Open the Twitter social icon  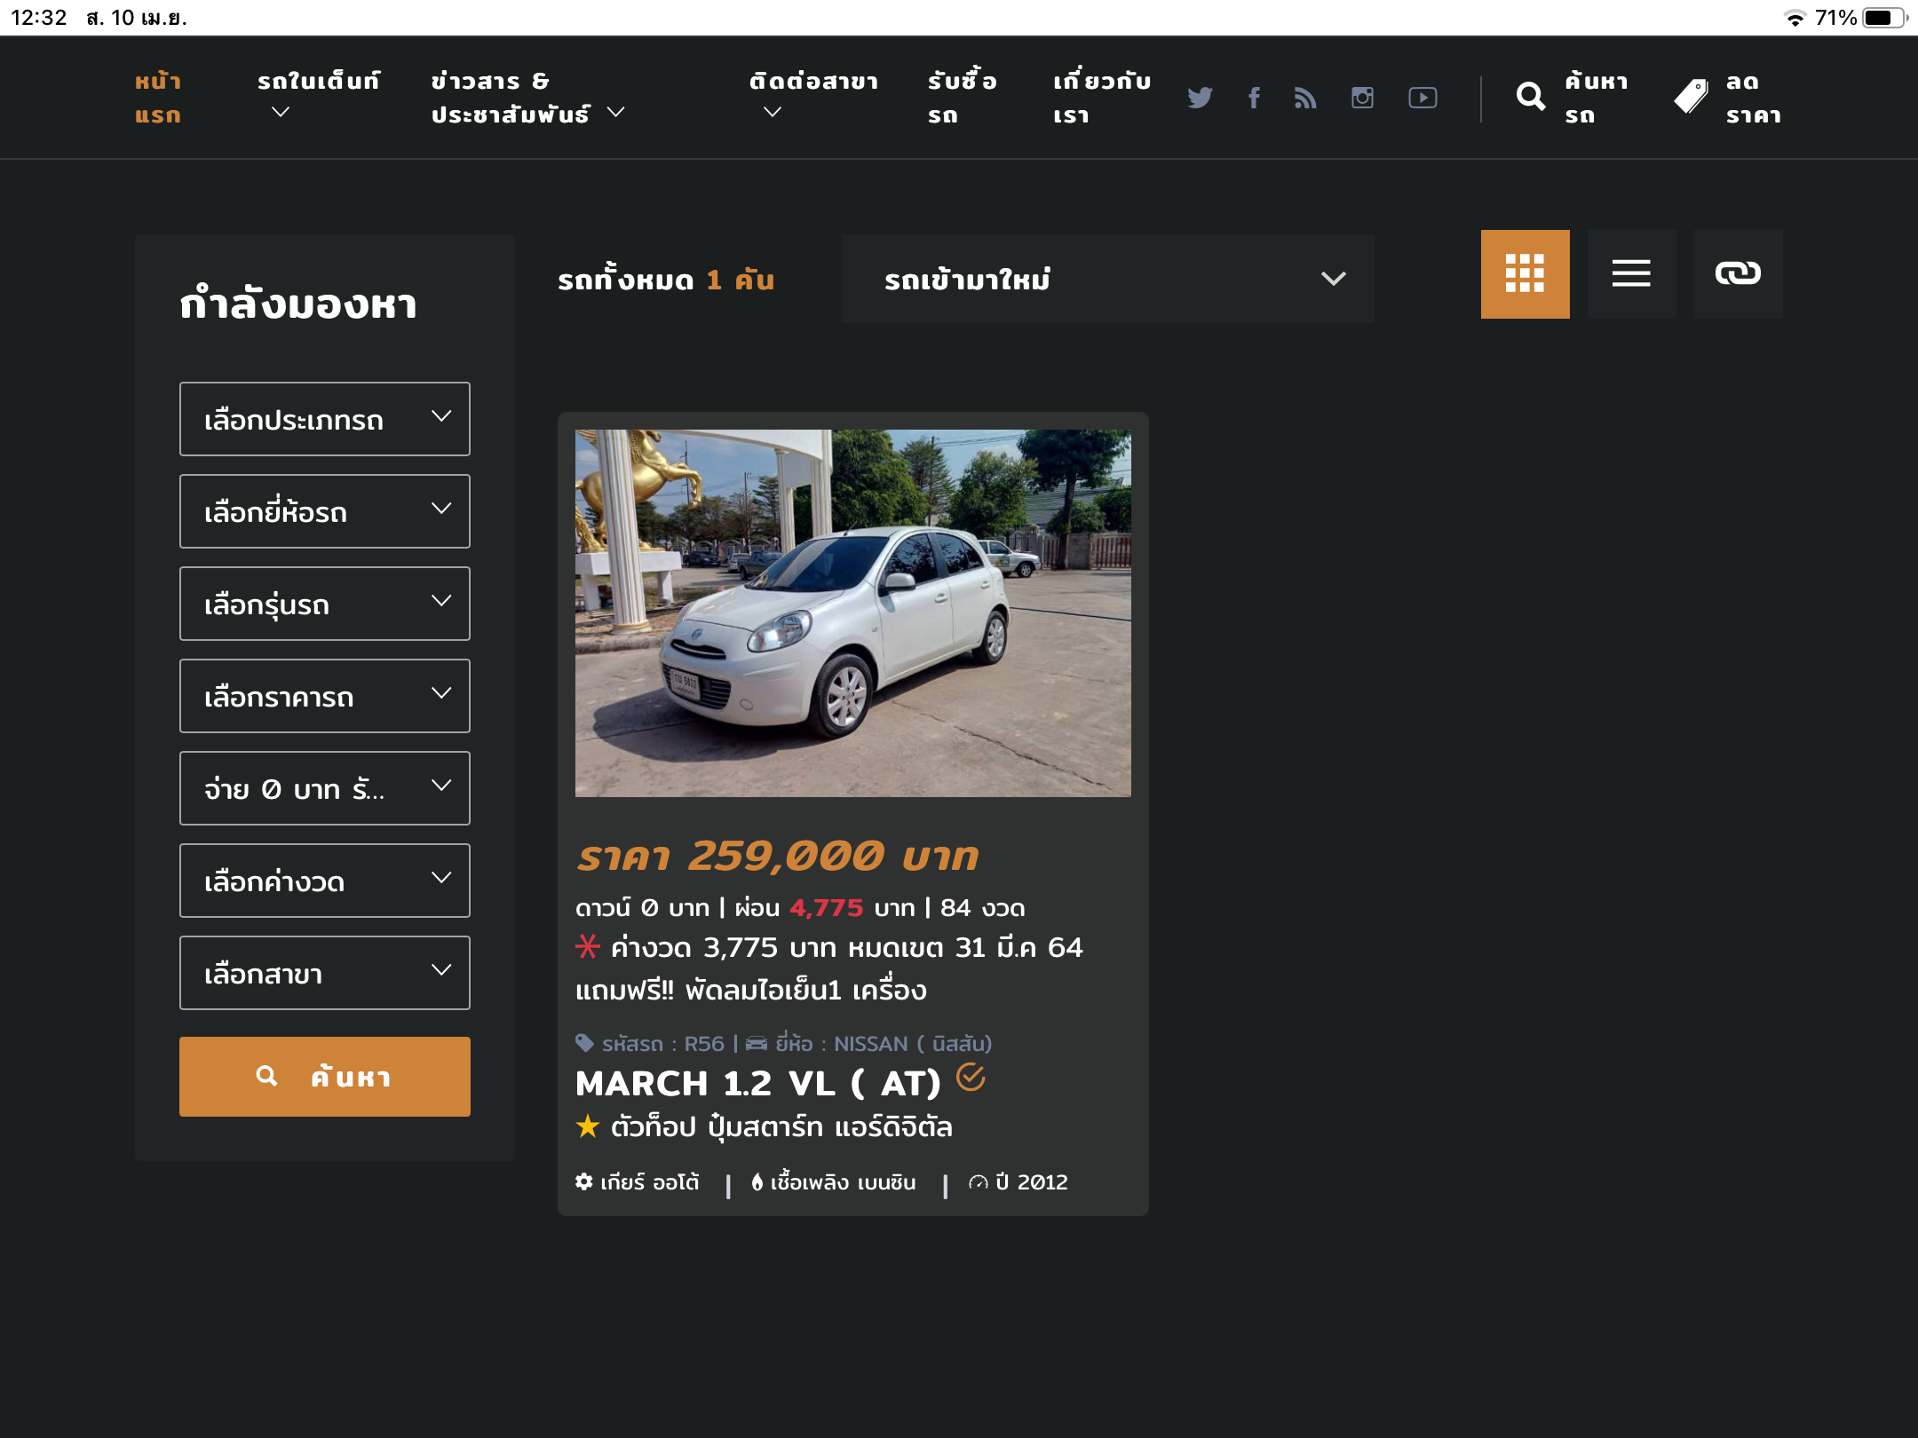1199,98
